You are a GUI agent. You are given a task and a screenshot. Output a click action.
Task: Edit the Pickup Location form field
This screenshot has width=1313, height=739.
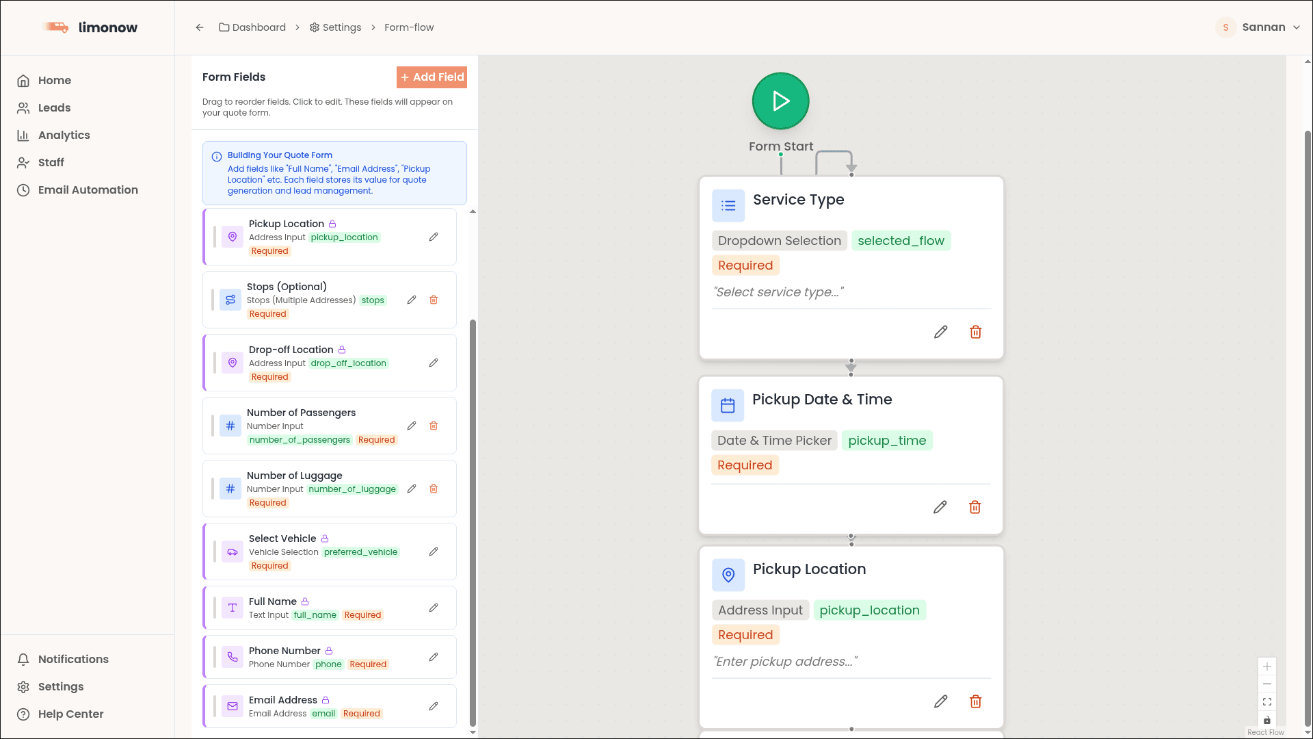coord(434,237)
